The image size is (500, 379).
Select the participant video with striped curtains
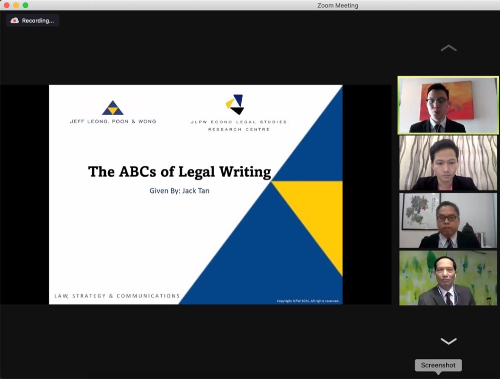pos(448,163)
